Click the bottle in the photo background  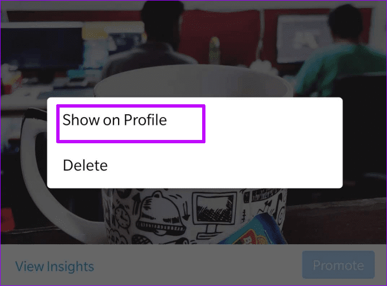click(x=214, y=50)
